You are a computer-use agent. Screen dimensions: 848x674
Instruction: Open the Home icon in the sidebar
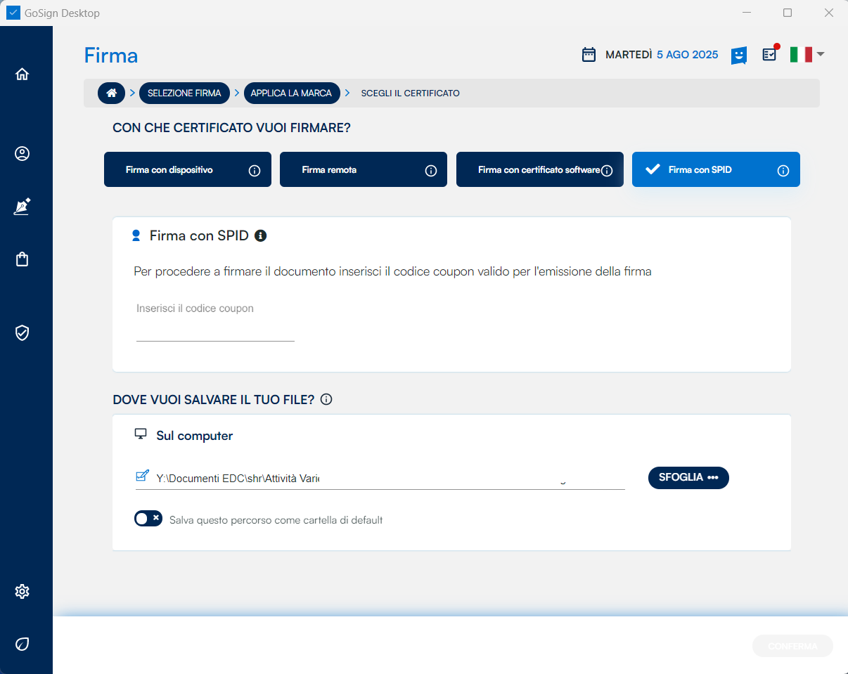click(x=22, y=74)
